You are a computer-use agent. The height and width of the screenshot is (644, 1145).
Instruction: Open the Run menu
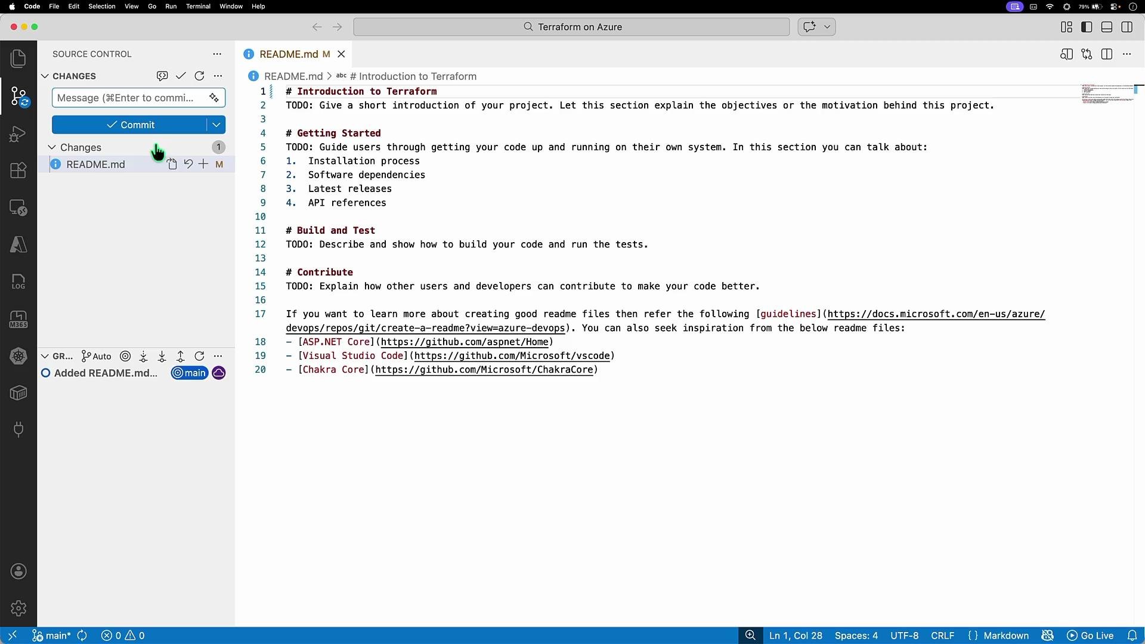pos(171,7)
